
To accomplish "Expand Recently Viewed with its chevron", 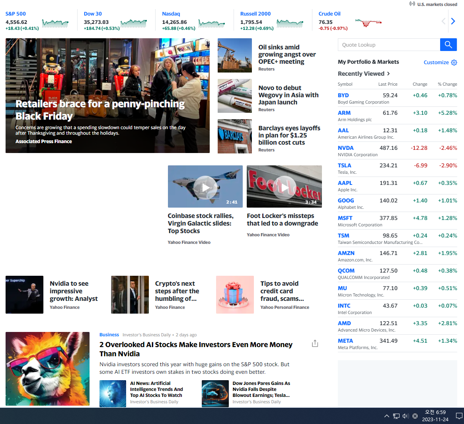I will pyautogui.click(x=388, y=73).
